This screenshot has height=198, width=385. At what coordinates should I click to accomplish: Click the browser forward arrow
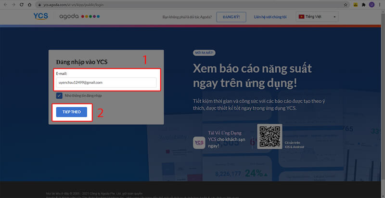click(13, 4)
